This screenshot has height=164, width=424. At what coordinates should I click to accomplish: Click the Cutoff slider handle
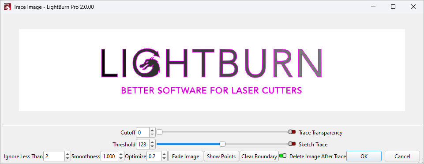[160, 132]
